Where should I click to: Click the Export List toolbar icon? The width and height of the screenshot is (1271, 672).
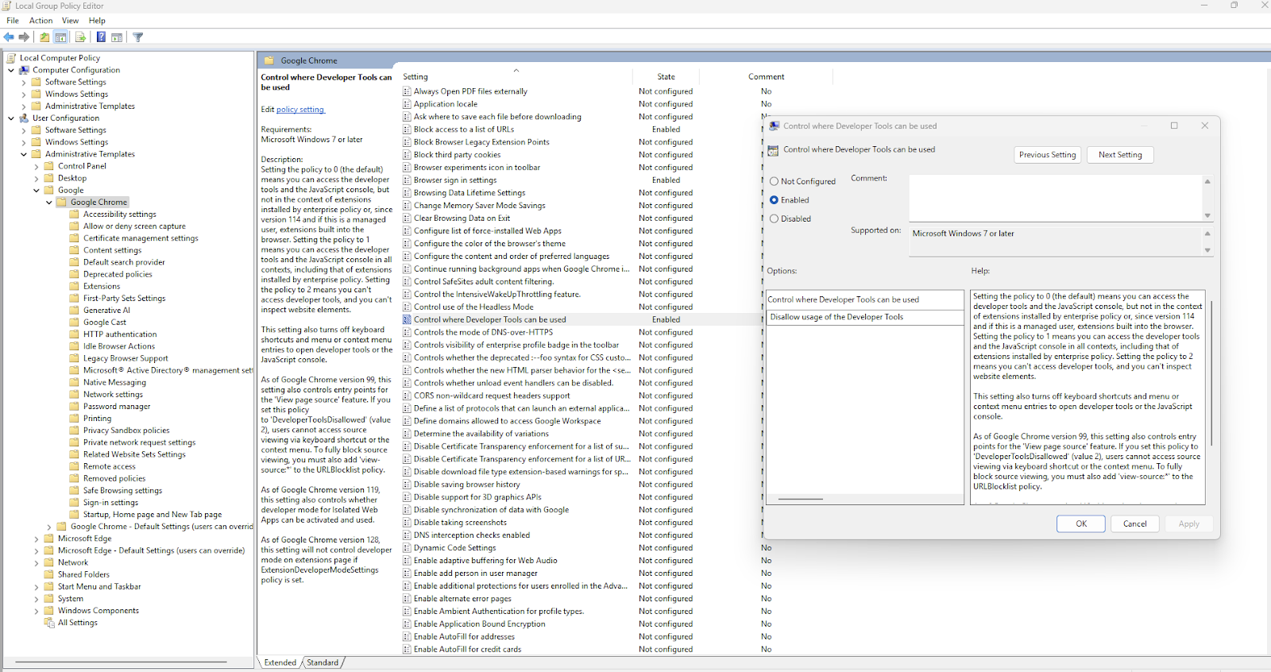80,37
